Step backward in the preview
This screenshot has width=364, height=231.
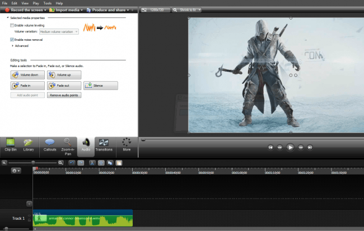[x=280, y=147]
